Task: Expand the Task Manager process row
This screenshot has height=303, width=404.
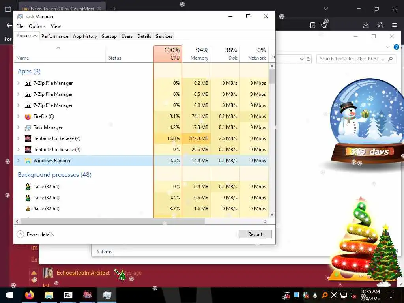Action: (x=18, y=127)
